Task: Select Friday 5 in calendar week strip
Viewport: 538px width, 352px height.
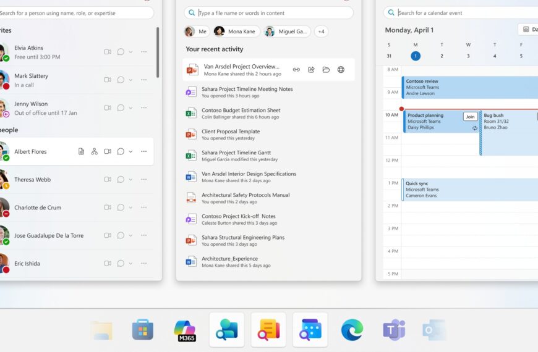Action: click(521, 56)
